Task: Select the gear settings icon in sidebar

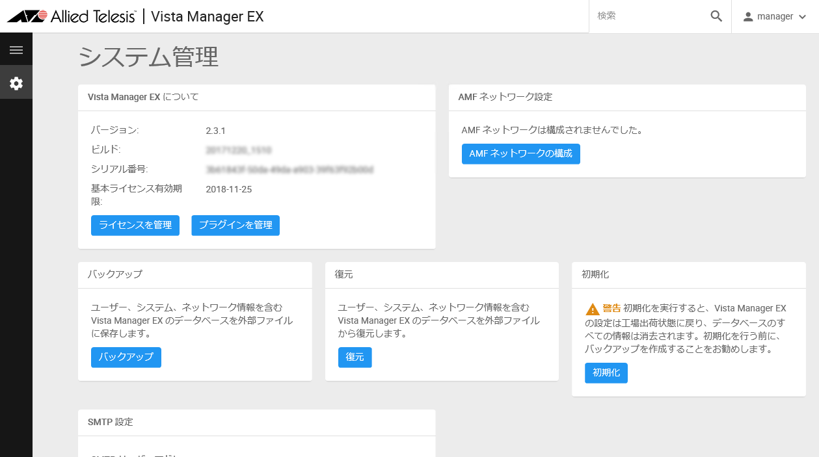Action: [x=16, y=83]
